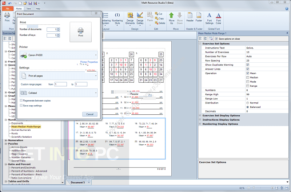
Task: Collapse the Ratio and Percent tree node
Action: point(6,164)
